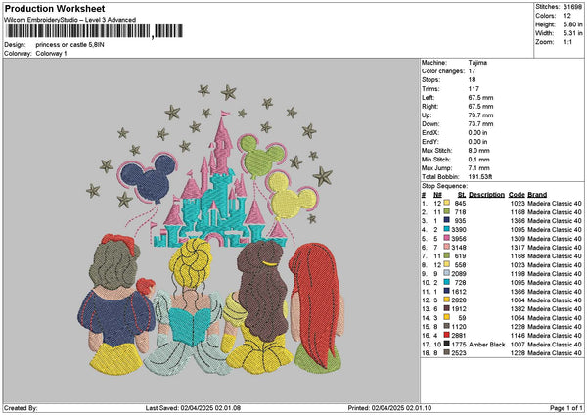Click the Max Jump value 7.1 mm
This screenshot has height=415, width=587.
tap(478, 168)
